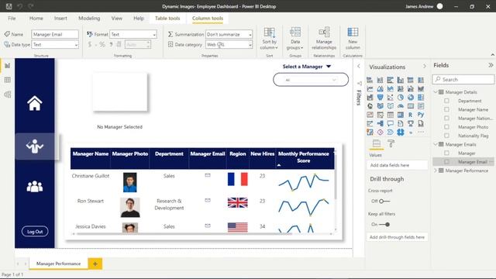The height and width of the screenshot is (279, 496).
Task: Switch to the View ribbon tab
Action: (117, 19)
